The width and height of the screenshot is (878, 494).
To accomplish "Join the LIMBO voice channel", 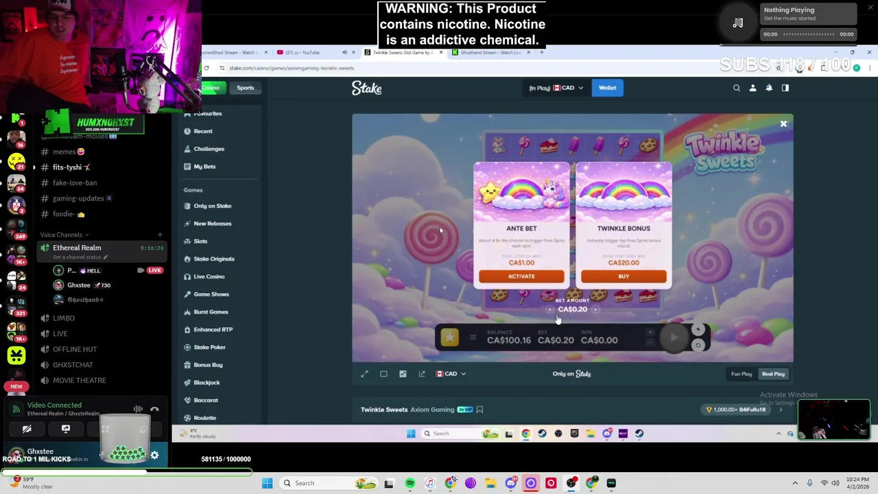I will (64, 318).
